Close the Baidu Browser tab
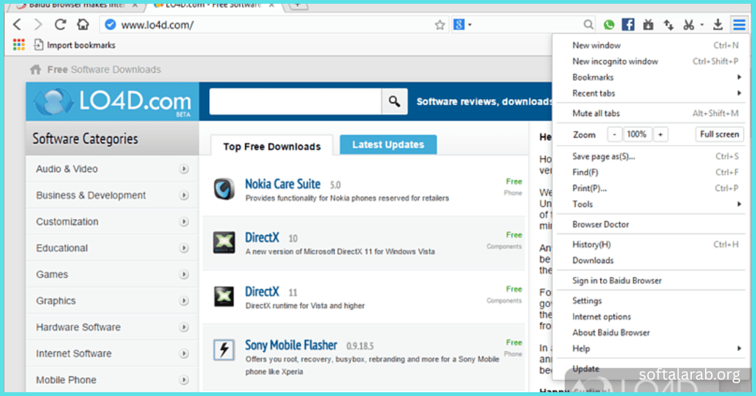 (x=134, y=4)
